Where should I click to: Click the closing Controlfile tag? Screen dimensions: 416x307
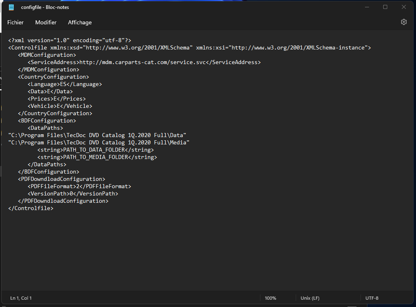pos(31,208)
